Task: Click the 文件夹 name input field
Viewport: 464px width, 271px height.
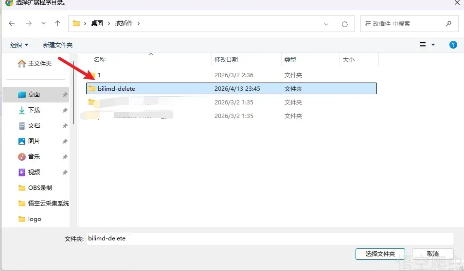Action: 269,238
